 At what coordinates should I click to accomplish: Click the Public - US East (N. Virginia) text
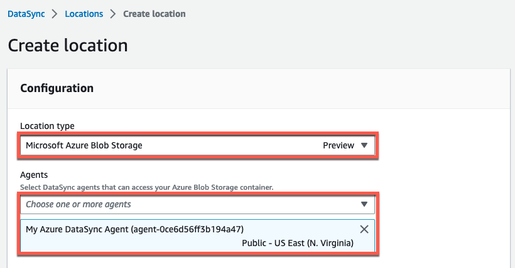click(298, 243)
